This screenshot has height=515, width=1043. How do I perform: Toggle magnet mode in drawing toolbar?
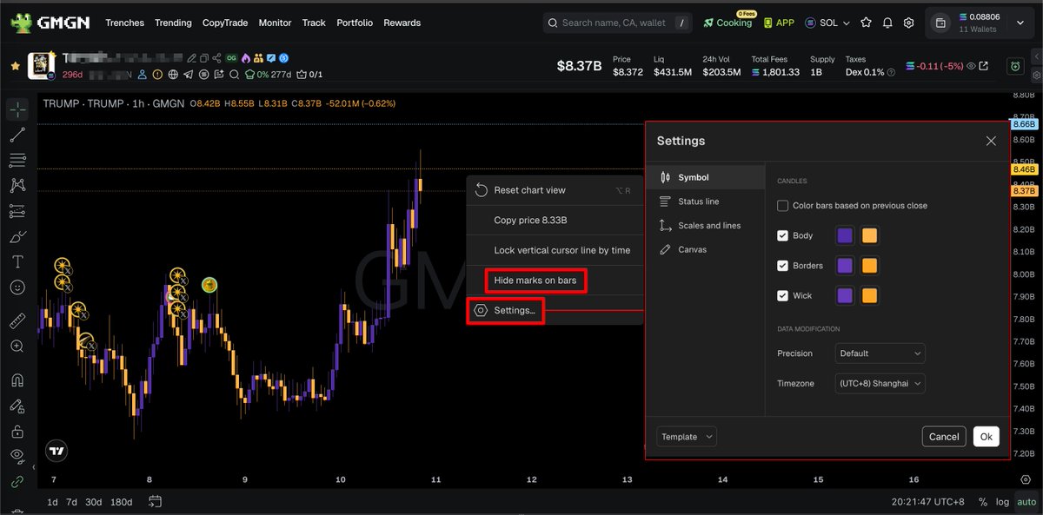pyautogui.click(x=17, y=380)
